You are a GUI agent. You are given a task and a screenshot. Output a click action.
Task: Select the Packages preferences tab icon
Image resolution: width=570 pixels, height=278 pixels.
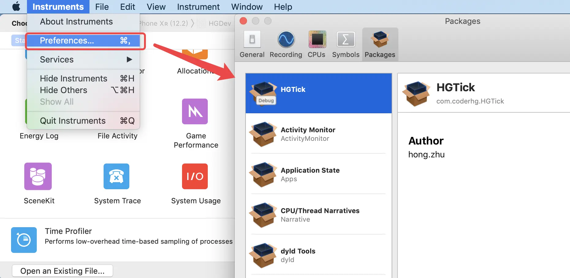click(380, 39)
